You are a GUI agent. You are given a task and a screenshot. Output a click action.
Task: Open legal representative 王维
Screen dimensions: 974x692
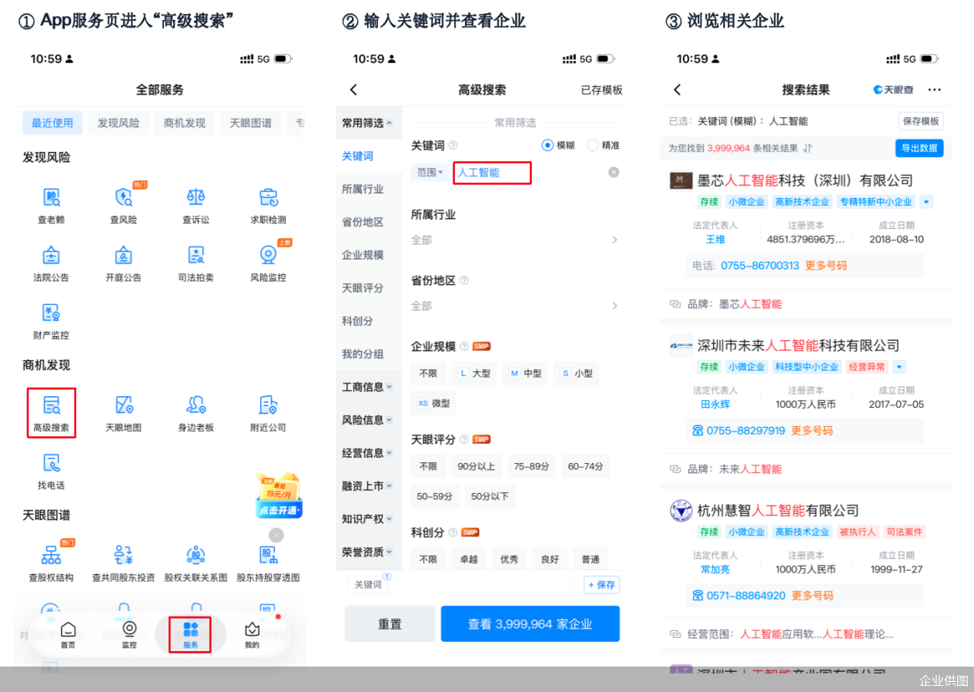(x=715, y=239)
